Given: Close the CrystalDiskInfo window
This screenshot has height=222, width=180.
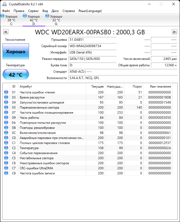Looking at the screenshot, I should point(174,4).
